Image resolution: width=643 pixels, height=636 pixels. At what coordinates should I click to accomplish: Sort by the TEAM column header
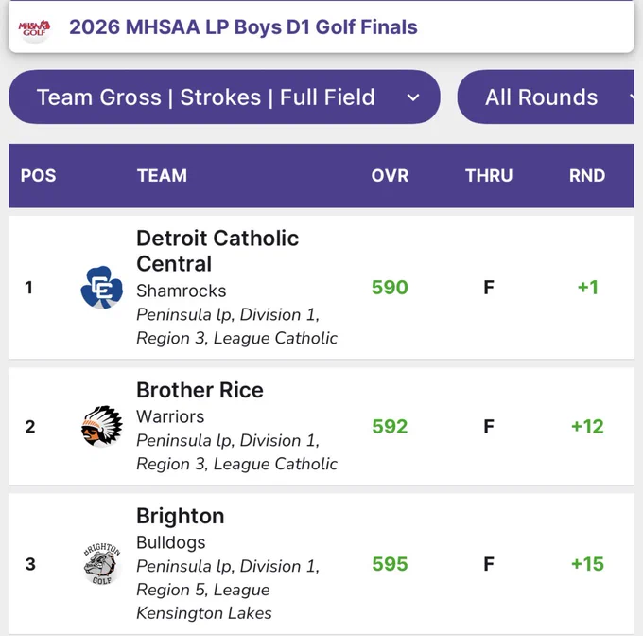point(162,176)
